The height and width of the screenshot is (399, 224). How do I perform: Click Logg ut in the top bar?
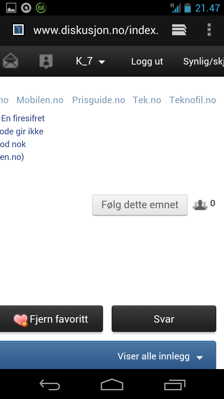[147, 61]
